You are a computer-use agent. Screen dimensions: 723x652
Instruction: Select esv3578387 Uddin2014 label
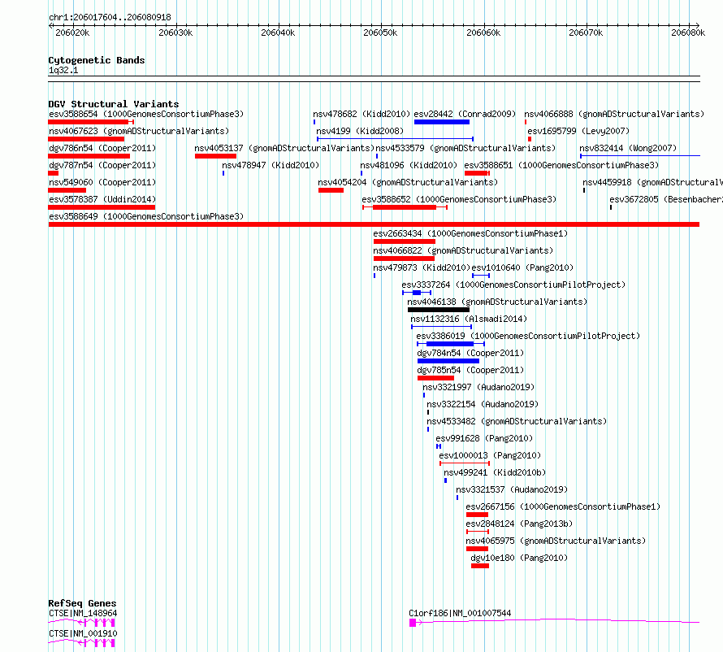tap(102, 199)
